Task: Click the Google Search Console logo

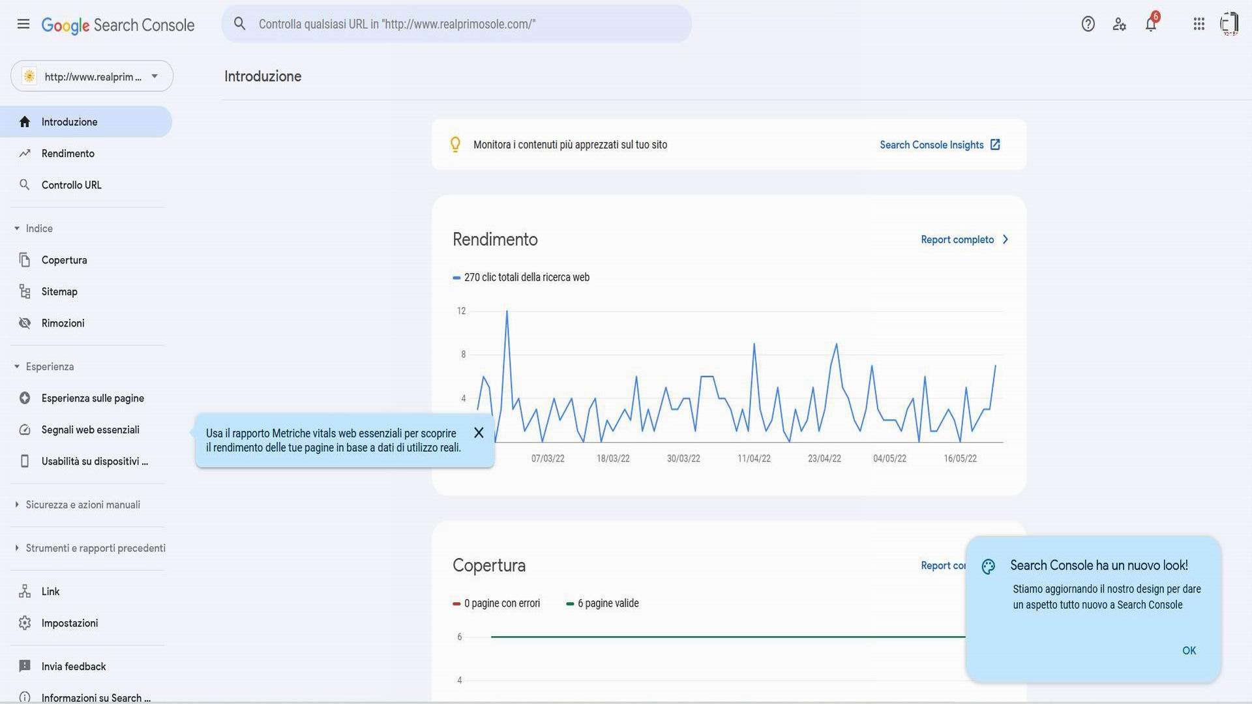Action: pos(118,25)
